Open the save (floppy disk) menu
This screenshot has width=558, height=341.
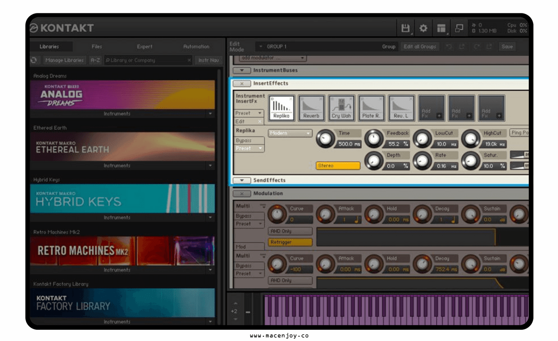[405, 28]
